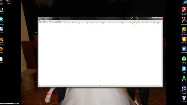This screenshot has width=187, height=105.
Task: Click the Notepad text editing area
Action: (x=100, y=53)
